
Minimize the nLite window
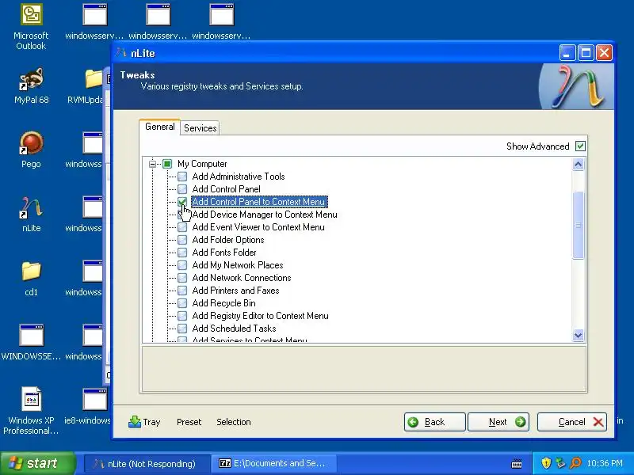(567, 53)
